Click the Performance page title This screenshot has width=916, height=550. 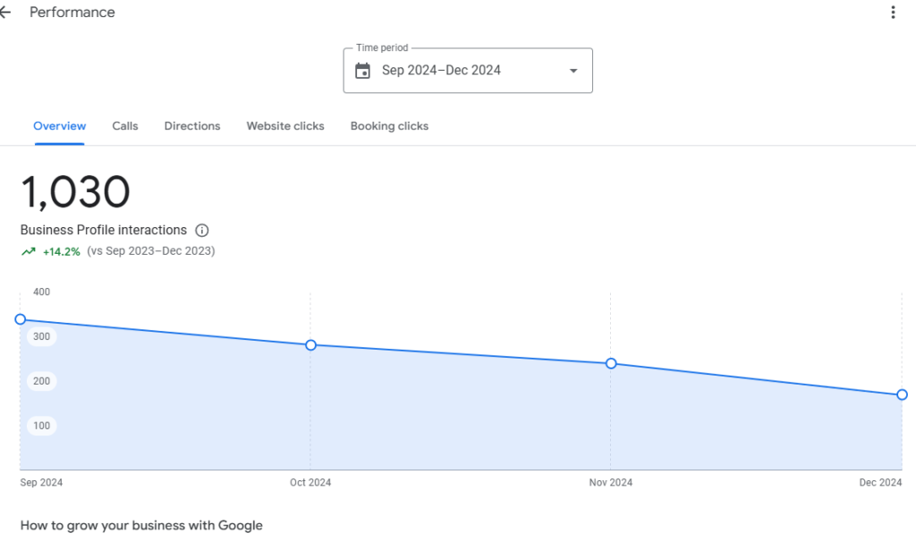tap(72, 13)
